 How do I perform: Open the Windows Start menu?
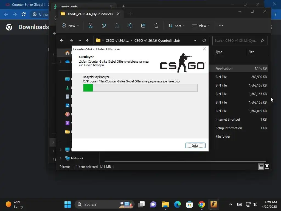pos(68,204)
